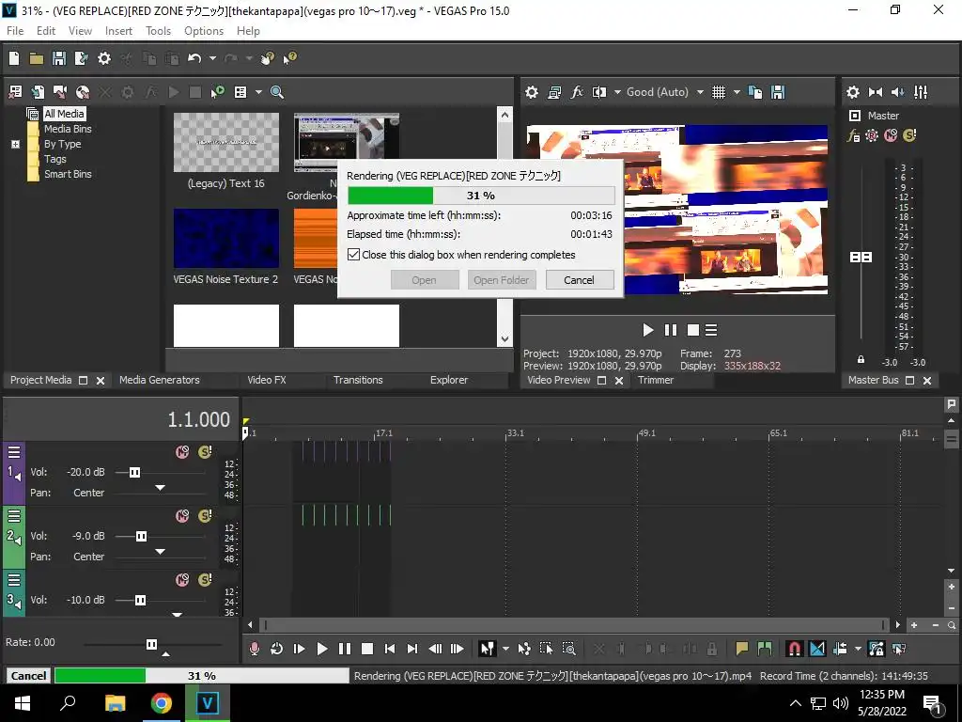The height and width of the screenshot is (722, 962).
Task: Toggle Split Screen View in preview
Action: (598, 92)
